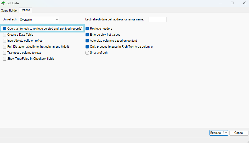This screenshot has width=249, height=143.
Task: Close the Get Data window
Action: [244, 3]
